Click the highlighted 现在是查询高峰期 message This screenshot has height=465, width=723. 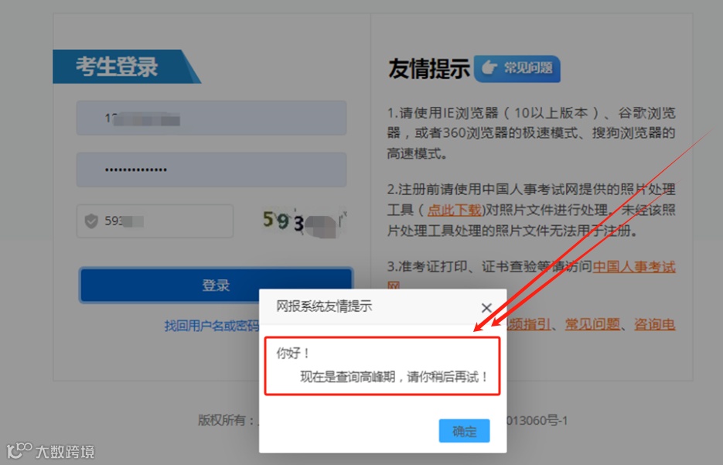tap(394, 377)
